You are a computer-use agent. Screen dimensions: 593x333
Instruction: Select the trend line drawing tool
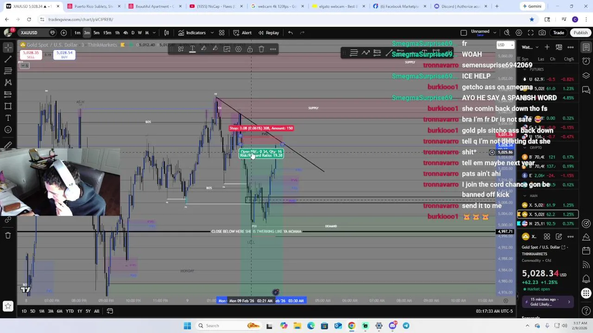tap(8, 59)
